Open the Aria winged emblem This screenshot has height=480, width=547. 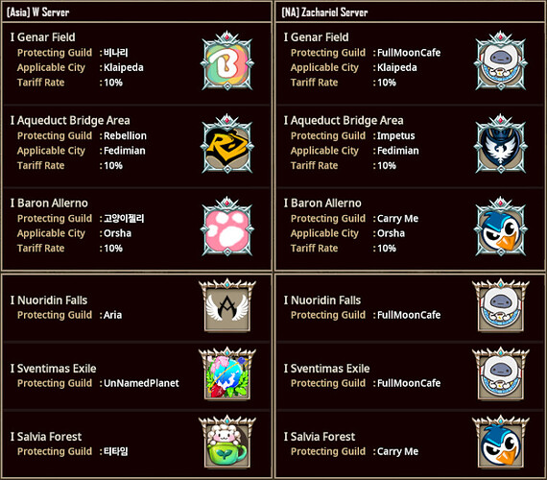[227, 305]
